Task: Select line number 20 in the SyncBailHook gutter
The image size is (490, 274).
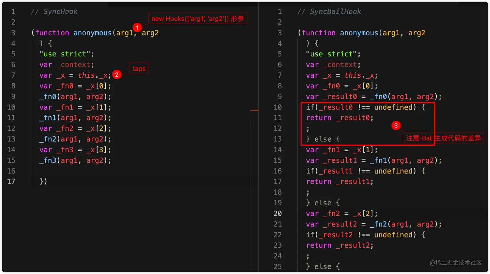Action: click(x=278, y=214)
